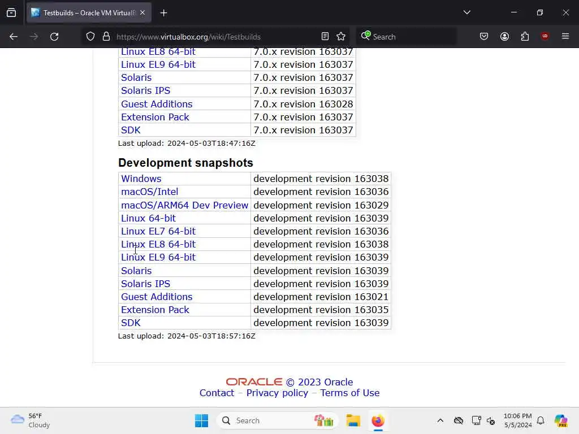The height and width of the screenshot is (434, 579).
Task: Show hidden system tray icons
Action: tap(440, 420)
